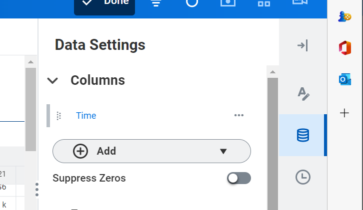This screenshot has width=363, height=210.
Task: Open the clock history tab
Action: pos(303,177)
